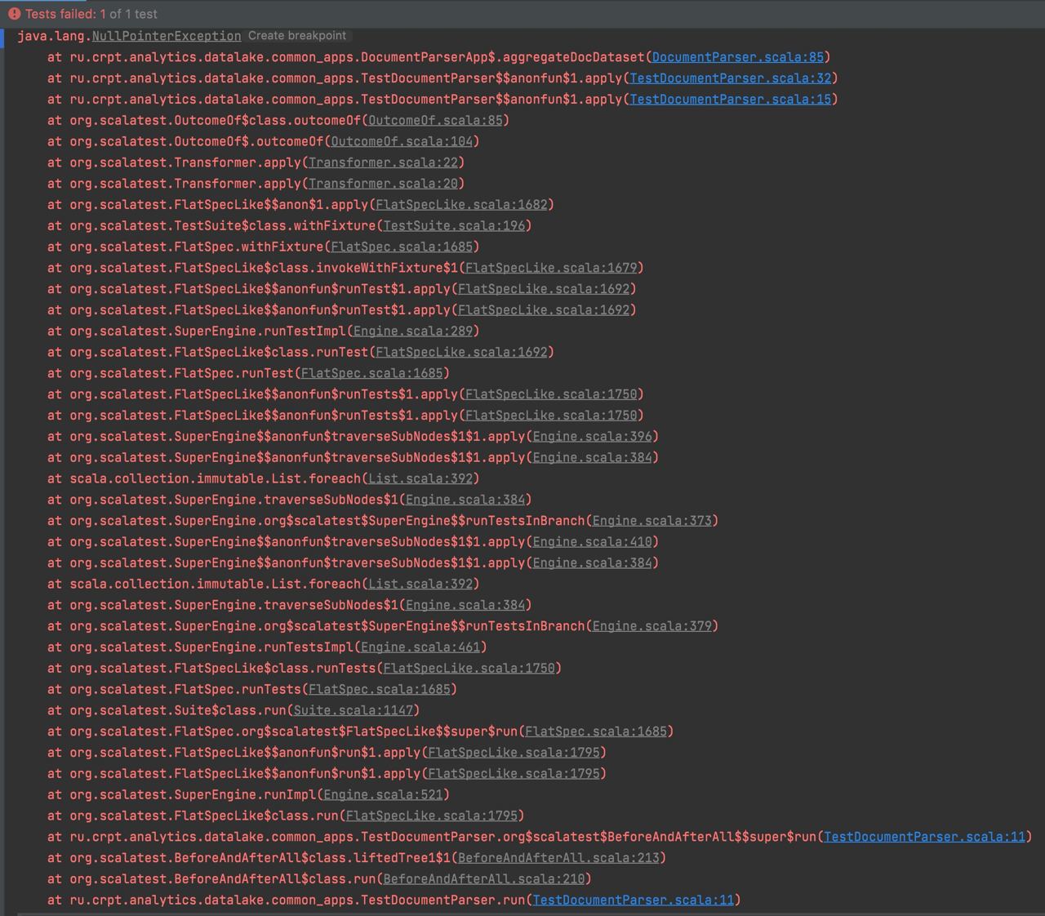Open FlatSpecLike.scala:1750 on FlatSpecLike$class.runTests line
The image size is (1045, 916).
469,669
